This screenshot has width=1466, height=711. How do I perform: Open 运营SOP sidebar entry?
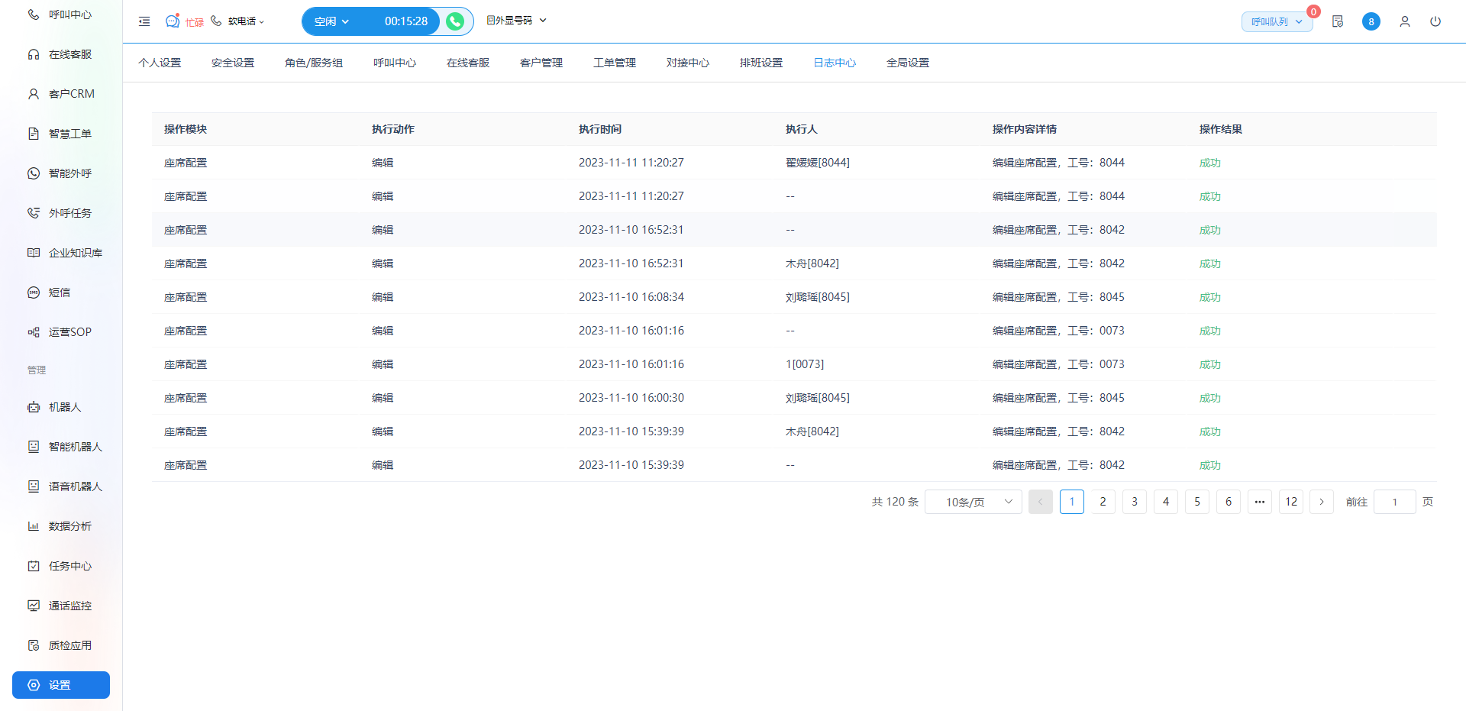(61, 332)
